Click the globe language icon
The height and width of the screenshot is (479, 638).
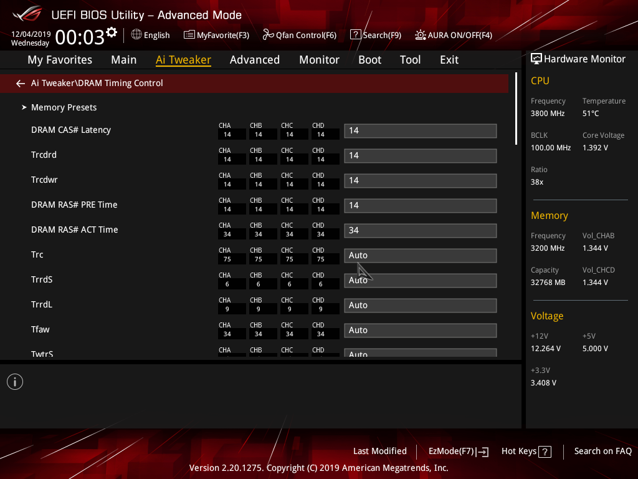pos(136,35)
